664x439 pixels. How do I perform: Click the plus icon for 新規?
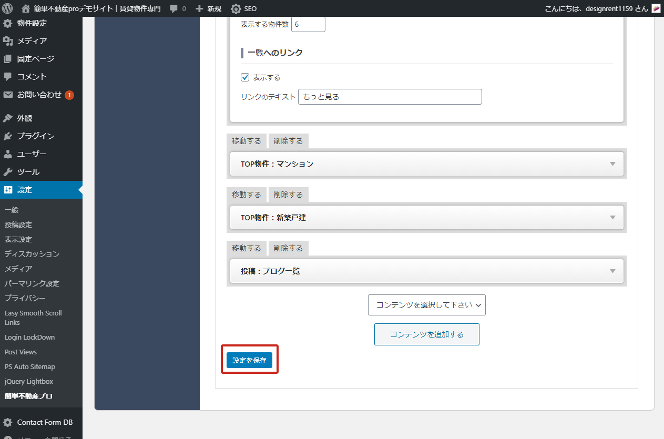tap(199, 9)
